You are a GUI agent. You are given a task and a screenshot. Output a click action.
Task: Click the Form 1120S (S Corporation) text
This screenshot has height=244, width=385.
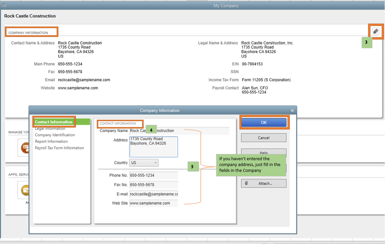(x=266, y=80)
